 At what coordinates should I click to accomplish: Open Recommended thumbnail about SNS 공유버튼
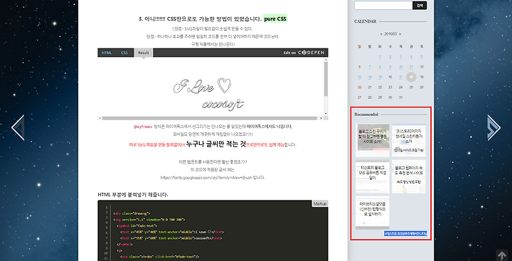click(x=373, y=176)
